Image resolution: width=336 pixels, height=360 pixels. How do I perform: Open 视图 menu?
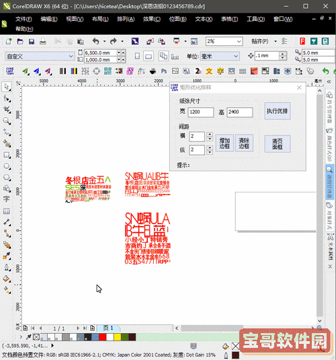pos(75,19)
